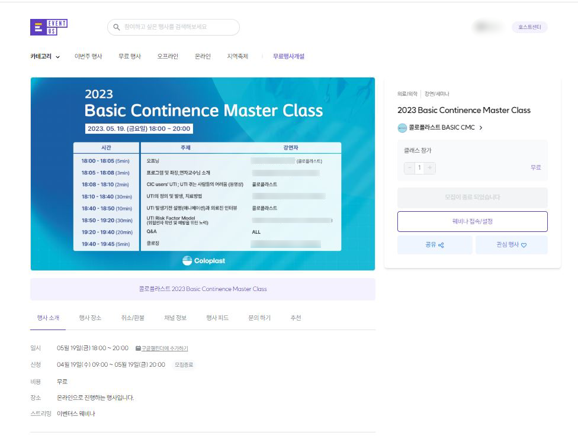Open the Event Us logo homepage
Image resolution: width=578 pixels, height=436 pixels.
click(49, 27)
